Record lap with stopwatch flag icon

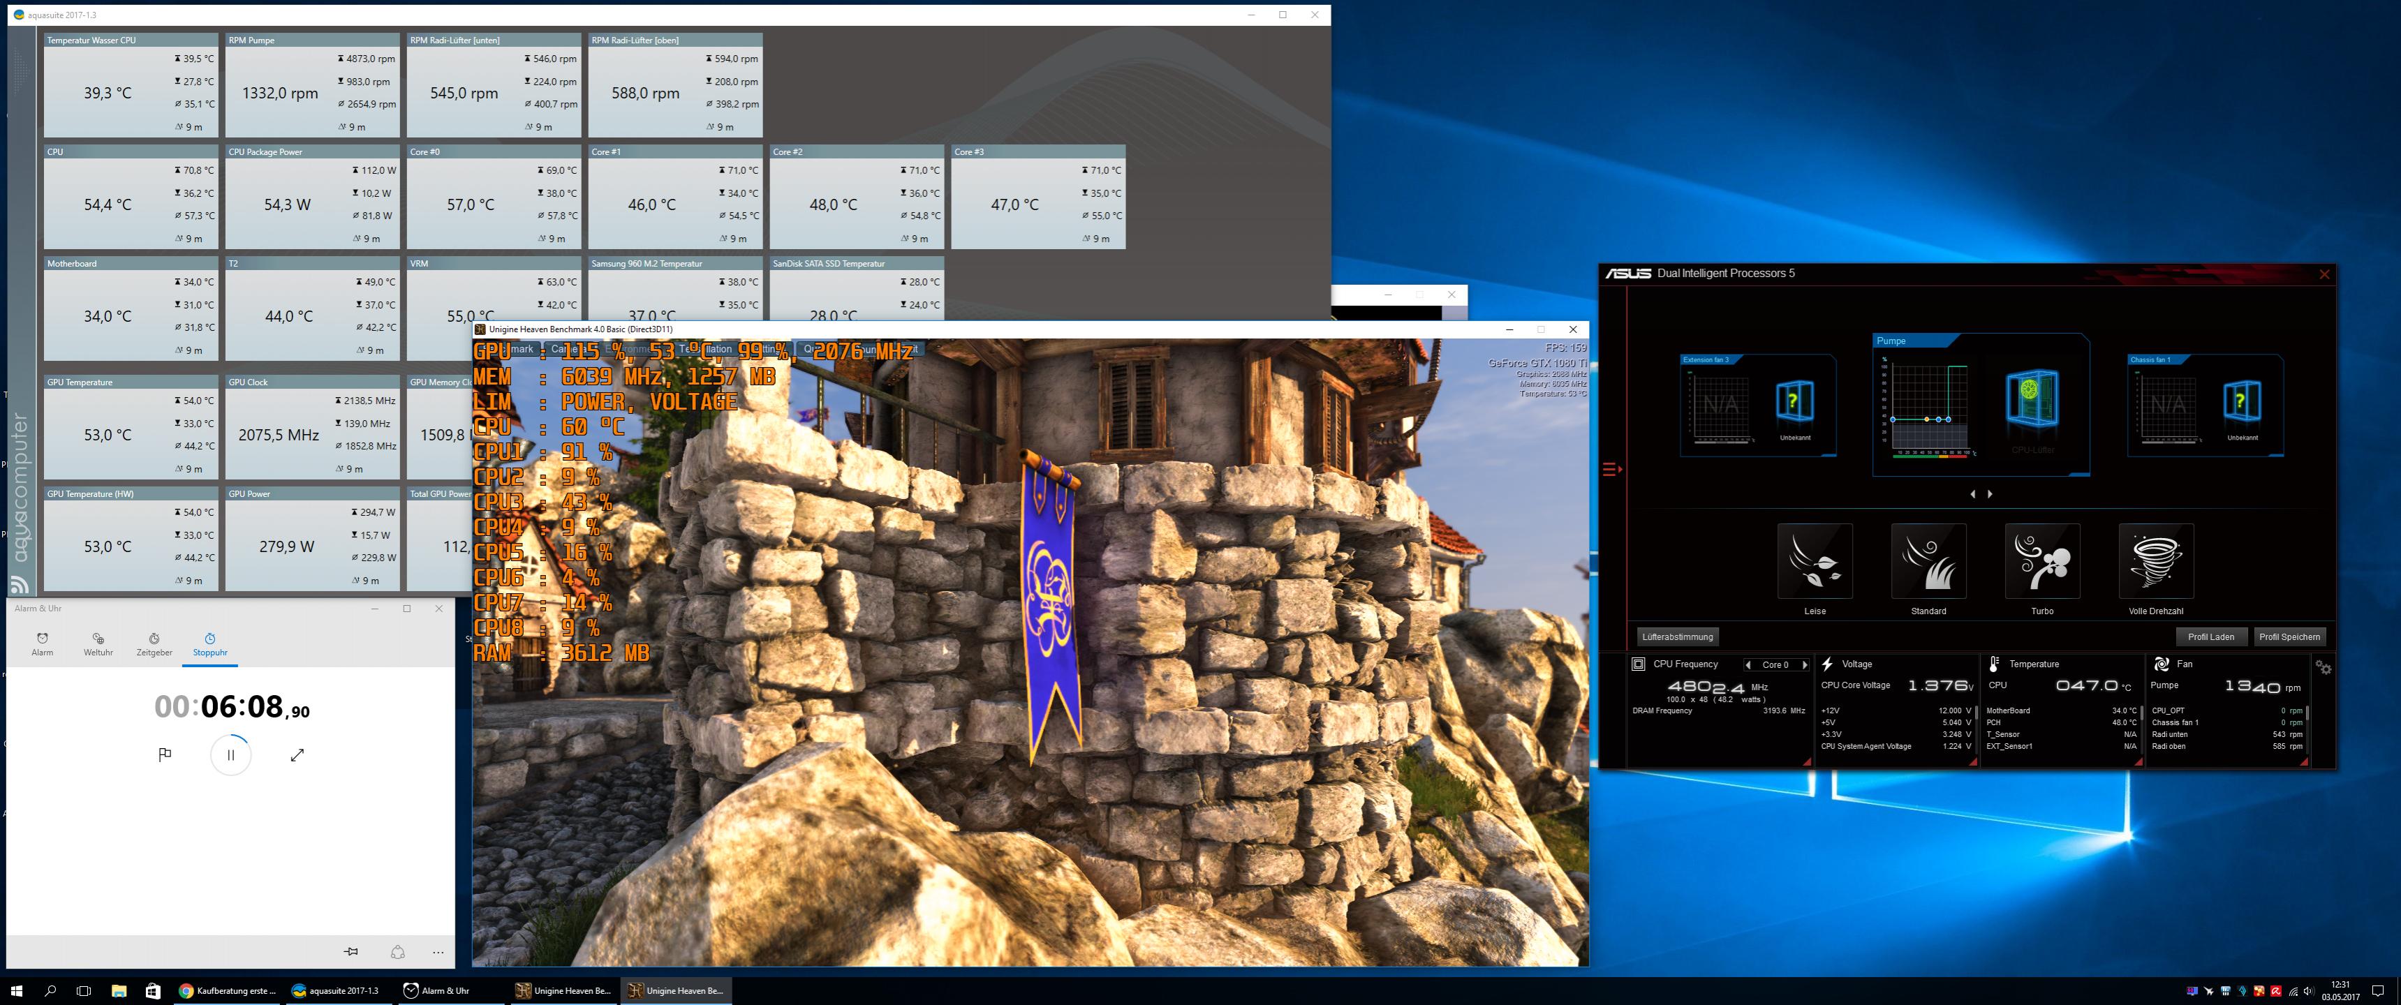click(x=165, y=754)
